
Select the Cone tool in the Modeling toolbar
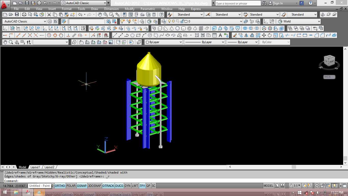point(172,28)
